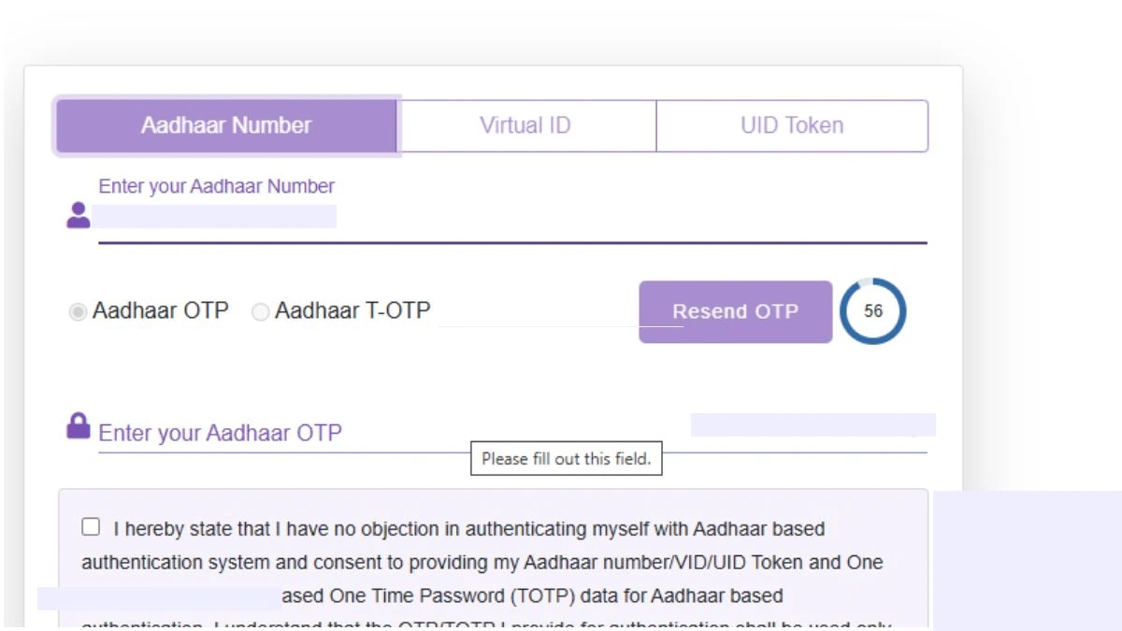
Task: Click the highlighted box right of the OTP field
Action: 813,424
